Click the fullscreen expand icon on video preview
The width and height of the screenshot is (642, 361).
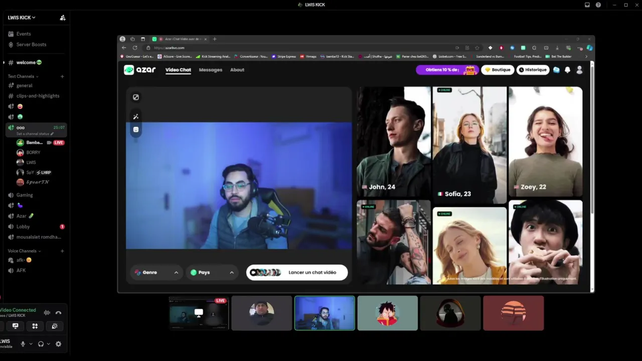point(136,97)
